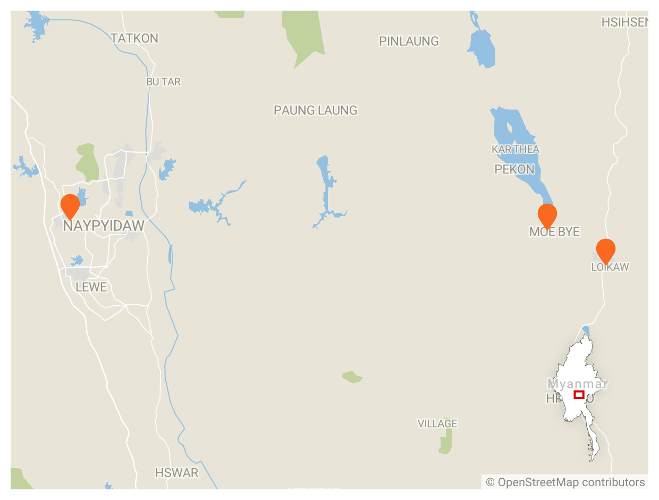Click the NAYPYIDAW city label
Image resolution: width=659 pixels, height=500 pixels.
[104, 226]
